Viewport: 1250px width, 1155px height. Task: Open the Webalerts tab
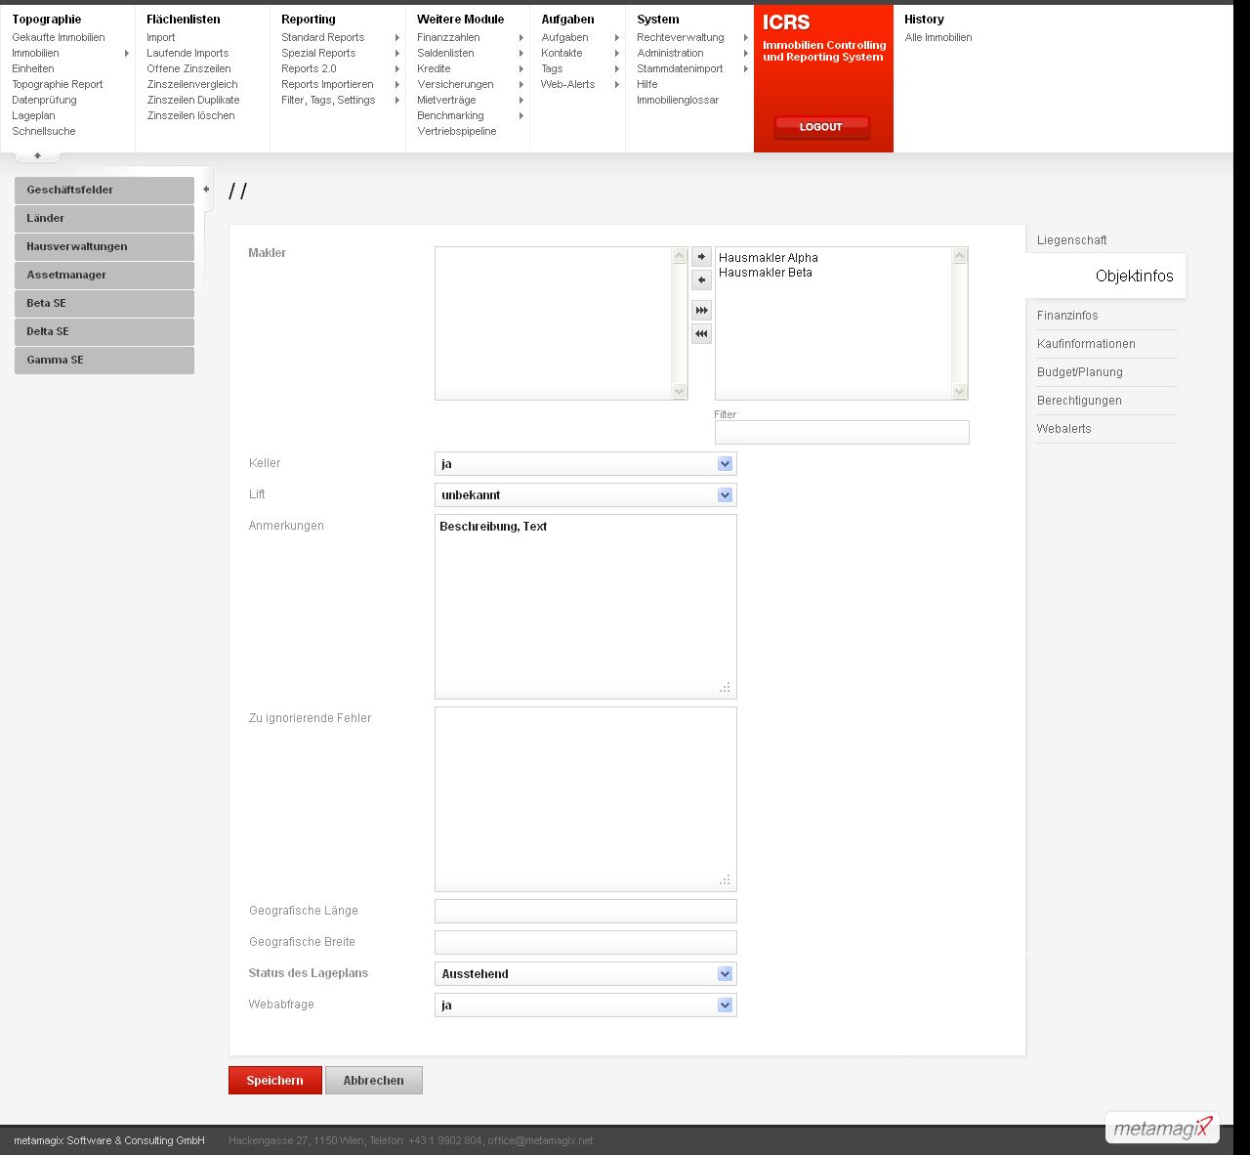(1063, 429)
